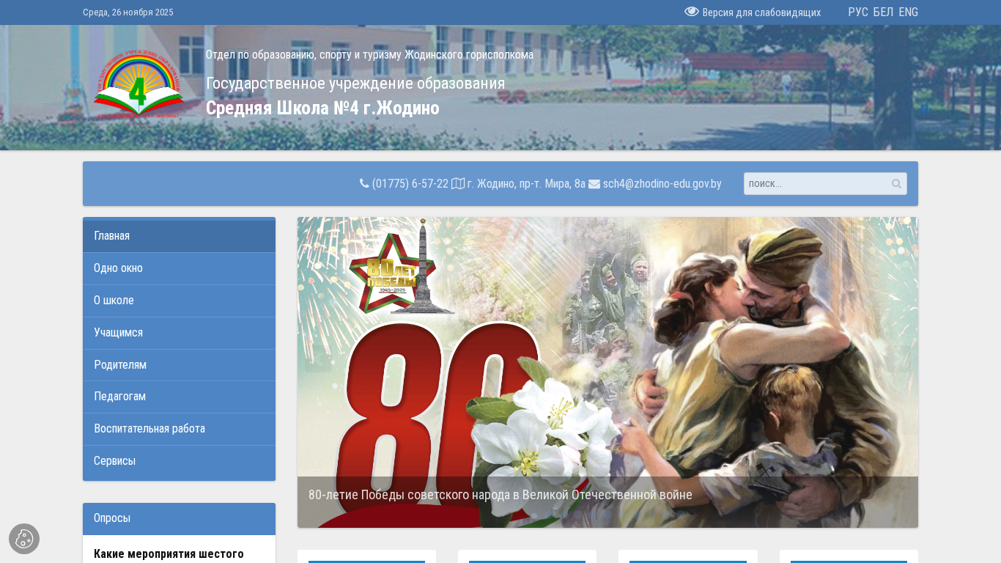Click the phone number (01775) 6-57-22
Screen dimensions: 1001x563
pos(410,184)
